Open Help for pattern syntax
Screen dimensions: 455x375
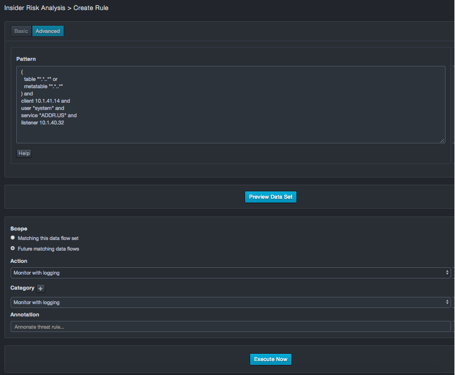click(24, 153)
